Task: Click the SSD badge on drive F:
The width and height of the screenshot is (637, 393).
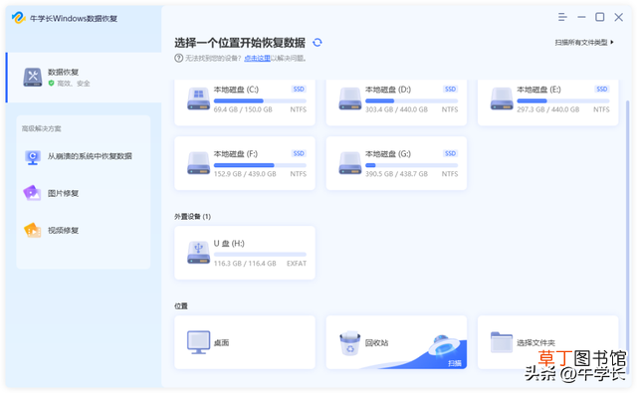Action: (299, 153)
